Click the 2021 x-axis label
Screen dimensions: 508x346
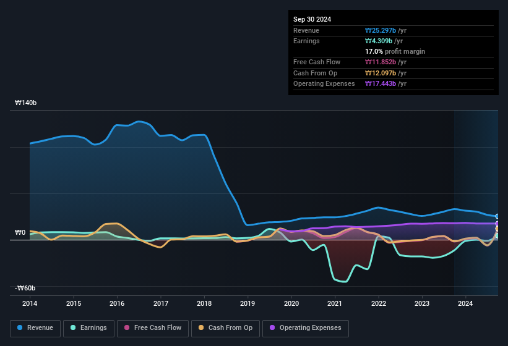pyautogui.click(x=335, y=303)
